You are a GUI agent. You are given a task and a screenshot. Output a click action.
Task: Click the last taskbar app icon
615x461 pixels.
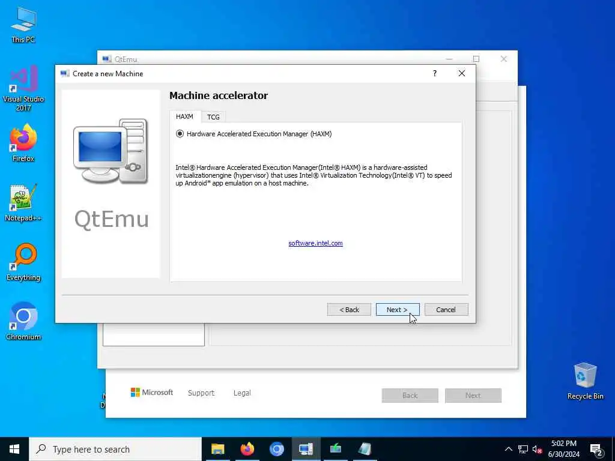click(x=365, y=449)
